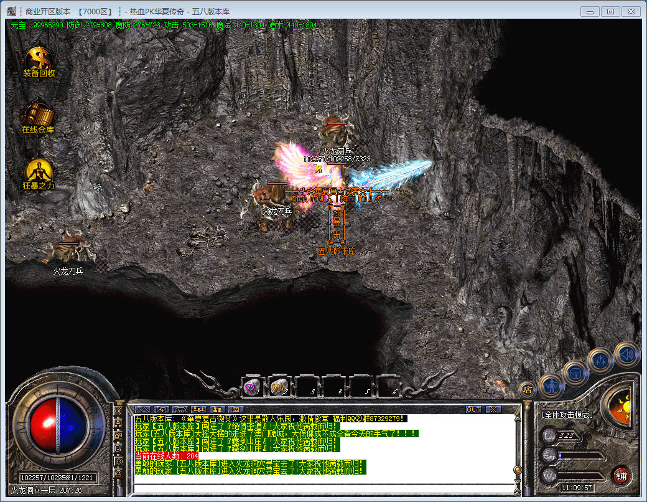The image size is (647, 502).
Task: Click the chat line mentioning 绝情密道
Action: (x=238, y=426)
